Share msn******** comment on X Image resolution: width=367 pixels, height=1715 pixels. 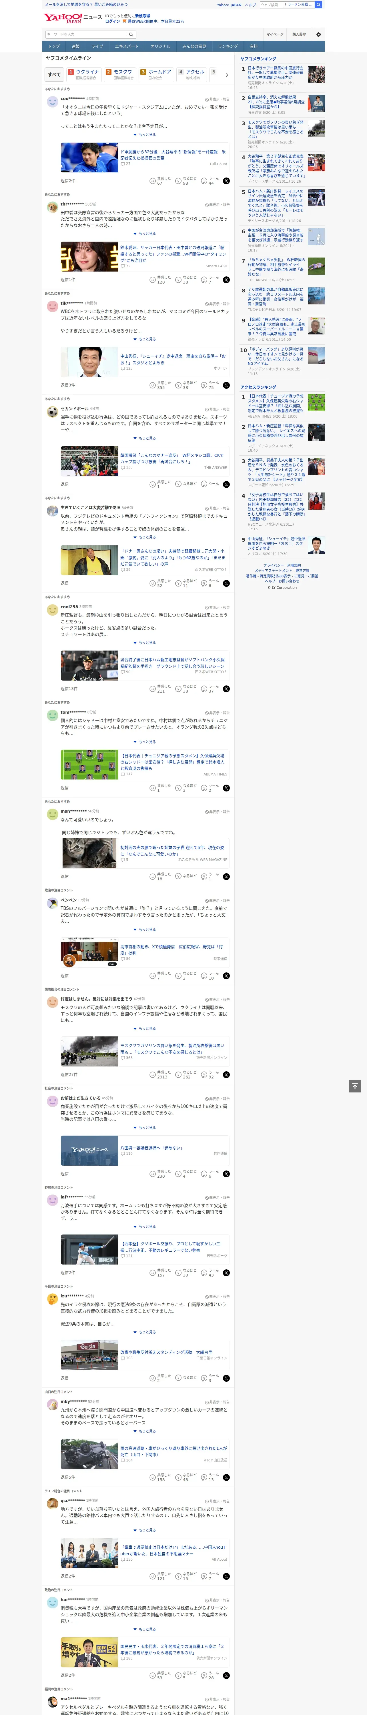point(226,877)
